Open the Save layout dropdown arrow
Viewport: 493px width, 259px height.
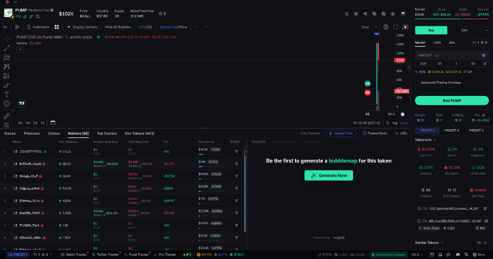pyautogui.click(x=376, y=27)
